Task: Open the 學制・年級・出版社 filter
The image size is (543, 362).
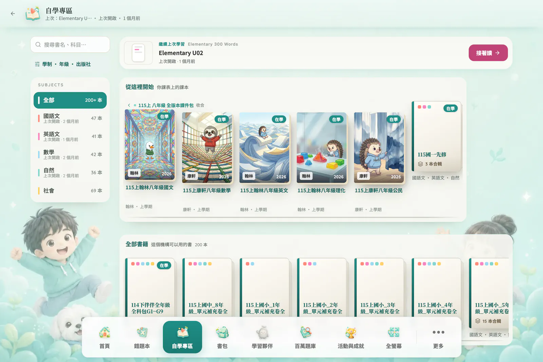Action: pyautogui.click(x=63, y=64)
